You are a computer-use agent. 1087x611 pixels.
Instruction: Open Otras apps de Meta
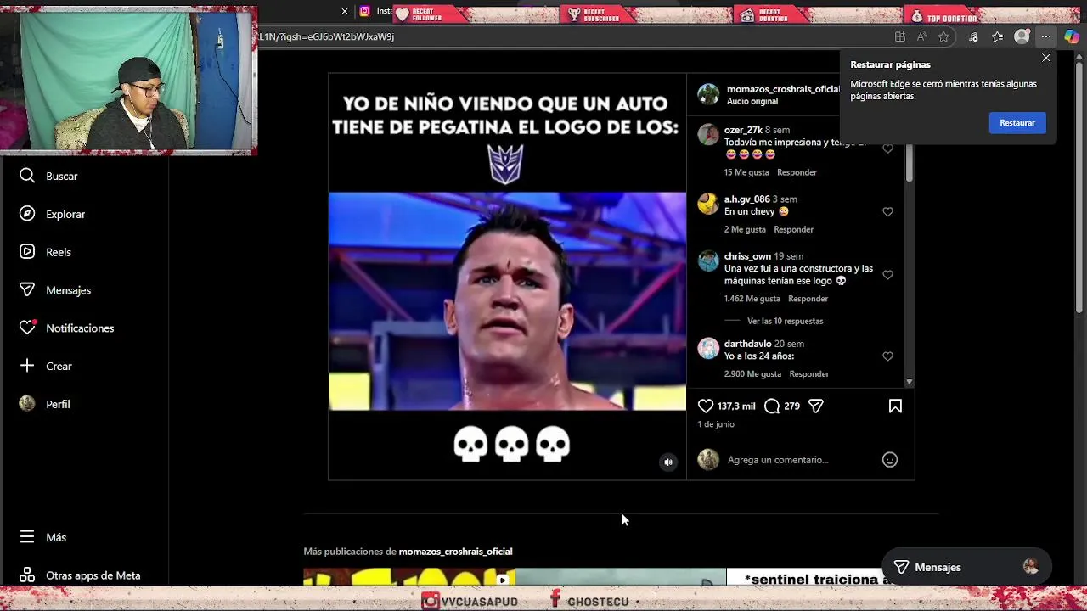[x=81, y=575]
